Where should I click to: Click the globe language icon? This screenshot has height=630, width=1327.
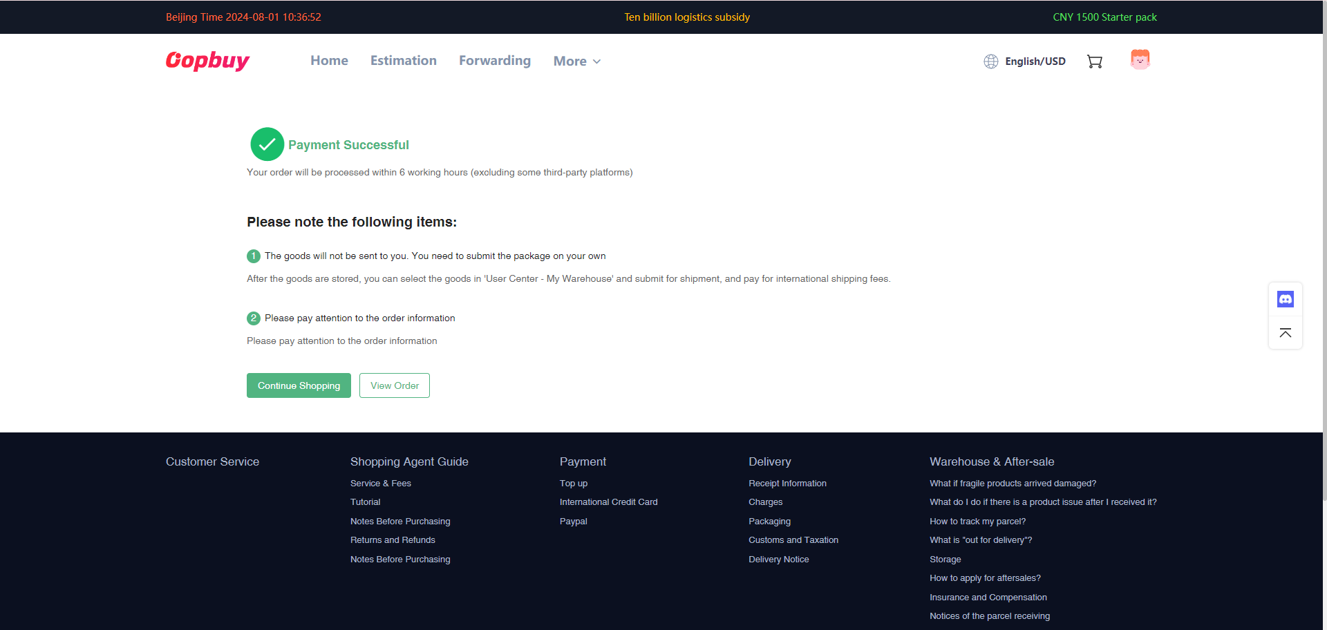pos(991,61)
